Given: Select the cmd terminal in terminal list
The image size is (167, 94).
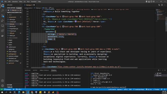Looking at the screenshot, I should (x=160, y=75).
